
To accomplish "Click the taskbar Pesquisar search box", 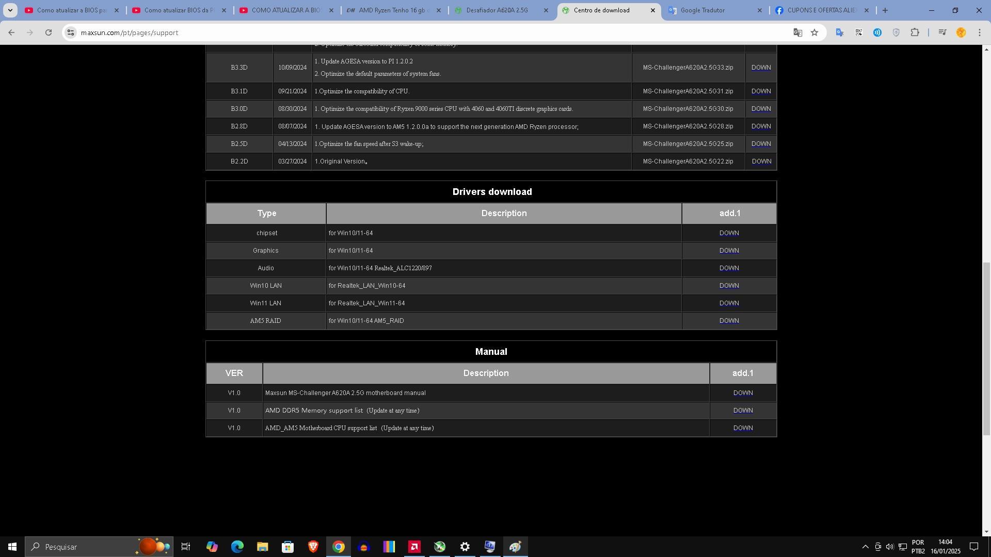I will click(x=98, y=547).
